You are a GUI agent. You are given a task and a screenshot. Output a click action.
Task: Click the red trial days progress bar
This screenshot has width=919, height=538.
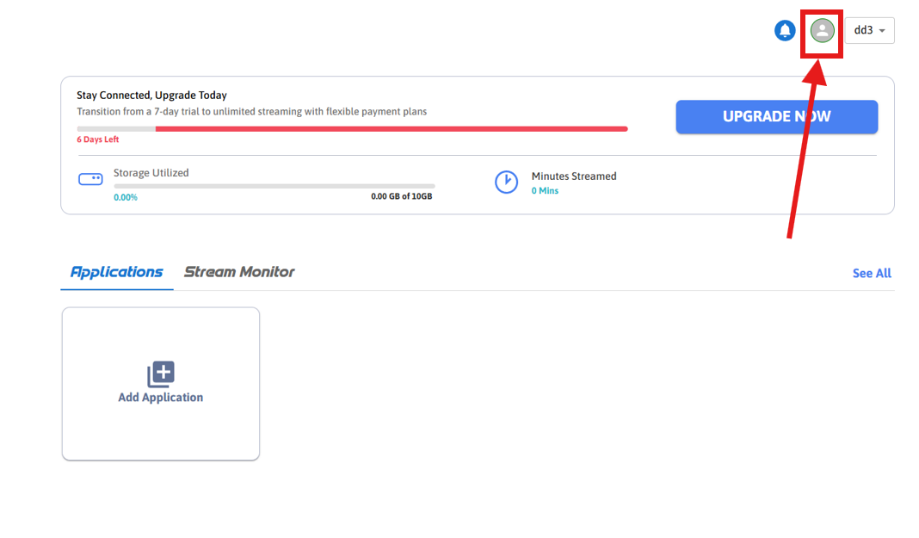pos(391,129)
